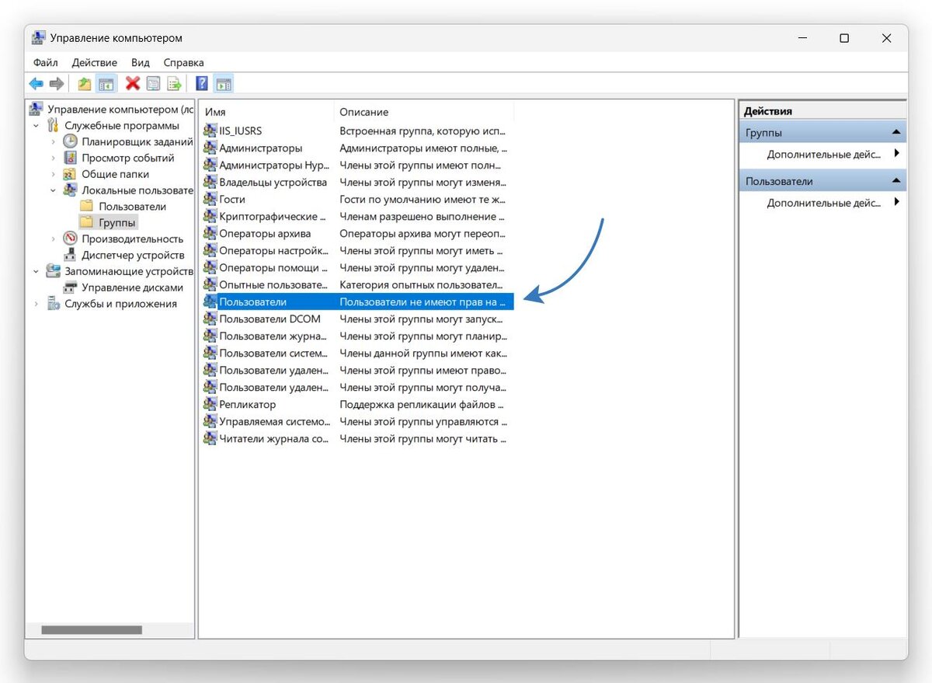Collapse the Группы section in Действия pane
Screen dimensions: 932x683
click(x=896, y=133)
